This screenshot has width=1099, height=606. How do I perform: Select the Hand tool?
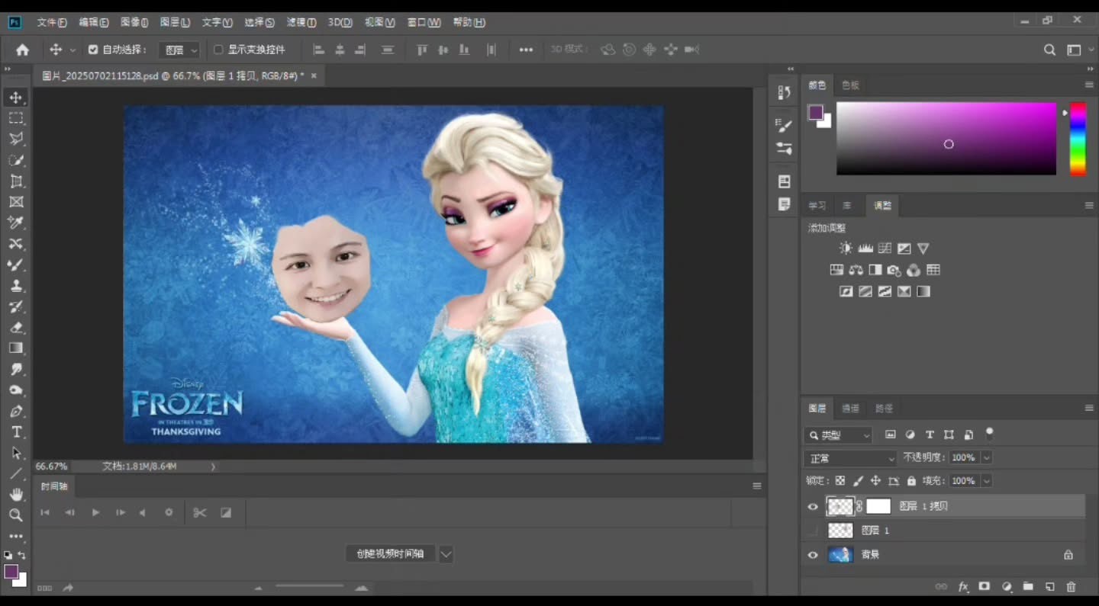click(x=16, y=495)
